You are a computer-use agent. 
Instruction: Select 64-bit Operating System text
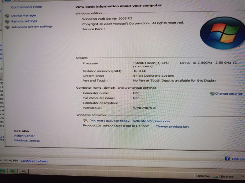153,76
